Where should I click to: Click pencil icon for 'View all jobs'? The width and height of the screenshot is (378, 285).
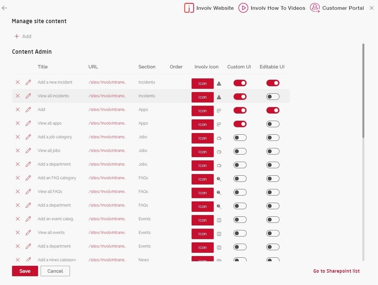coord(28,151)
